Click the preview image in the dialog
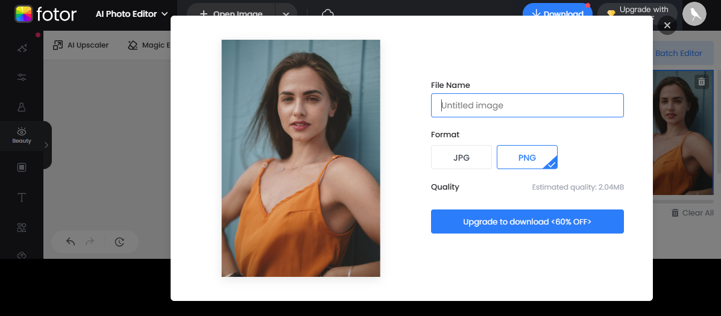Screen dimensions: 721x316 click(x=301, y=158)
